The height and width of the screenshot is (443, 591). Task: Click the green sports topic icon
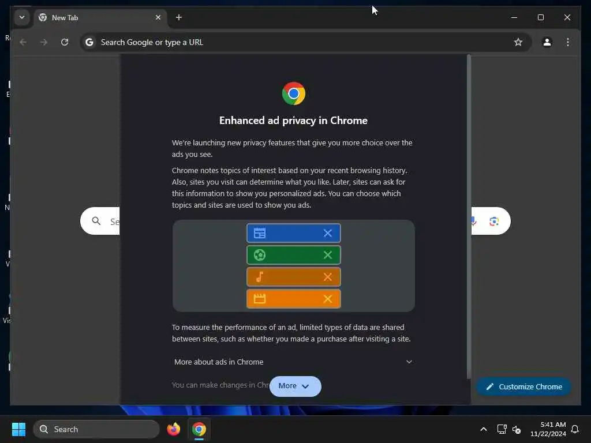click(x=260, y=255)
